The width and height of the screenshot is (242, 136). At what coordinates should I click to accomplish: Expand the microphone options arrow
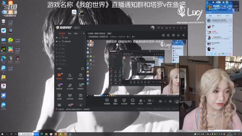144,101
